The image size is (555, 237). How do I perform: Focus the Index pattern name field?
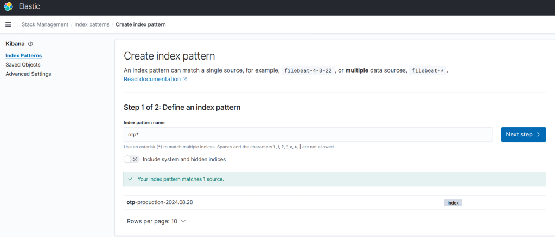click(x=308, y=134)
